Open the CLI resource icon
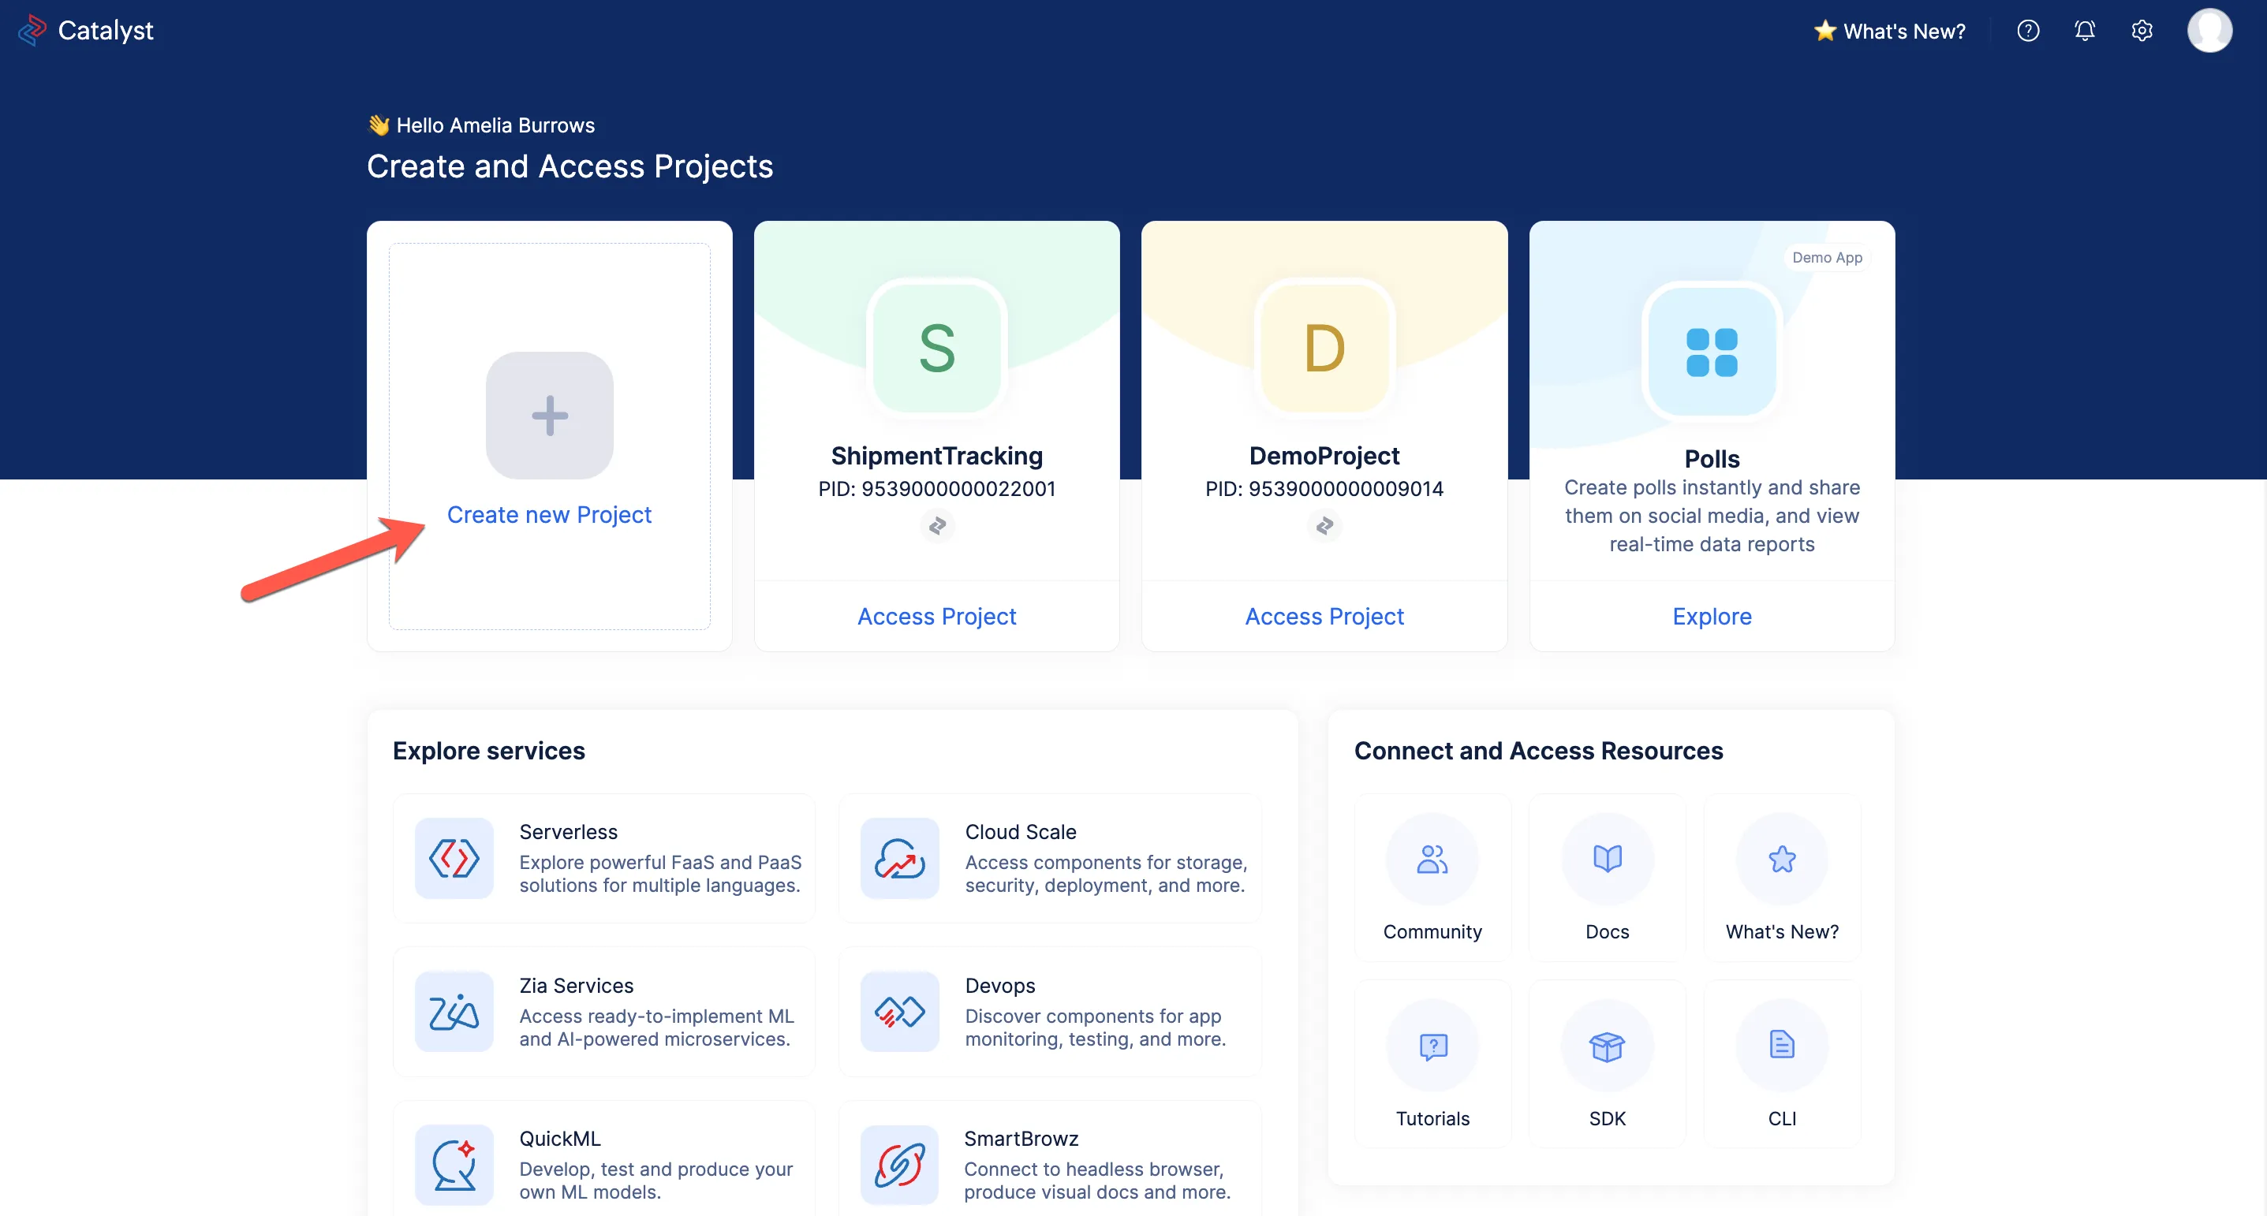The height and width of the screenshot is (1216, 2267). (1781, 1046)
